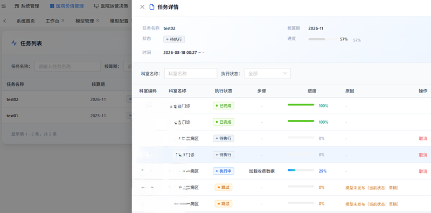Click the first 100% green progress bar
This screenshot has width=431, height=213.
301,104
